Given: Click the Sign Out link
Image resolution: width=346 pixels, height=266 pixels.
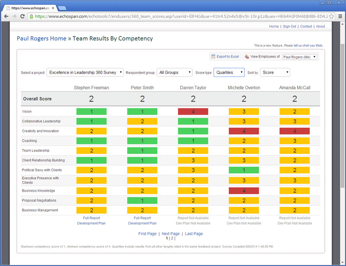Looking at the screenshot, I should tap(289, 26).
